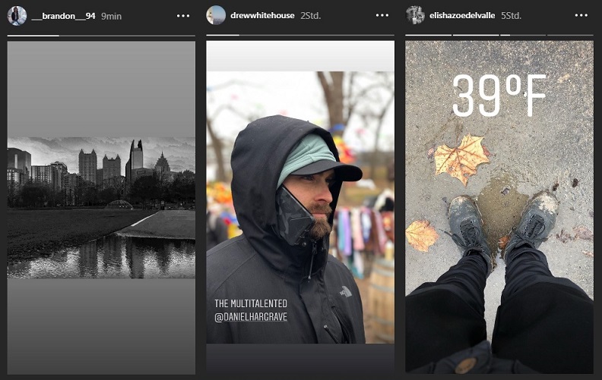Viewport: 602px width, 380px height.
Task: Visit the elishazoedelvalle username link
Action: click(462, 16)
